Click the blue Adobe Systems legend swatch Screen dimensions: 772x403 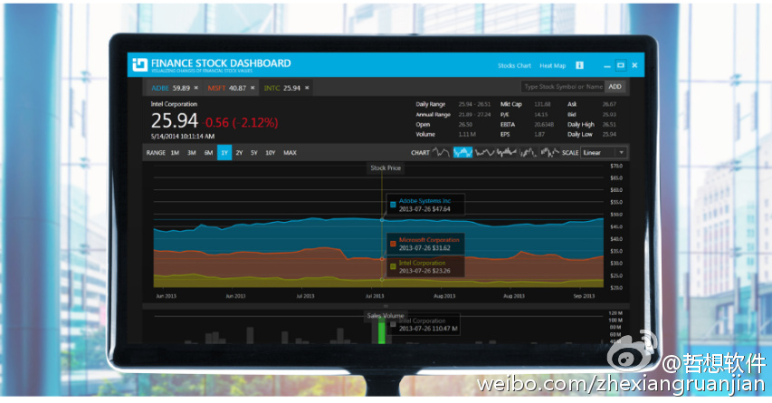393,205
